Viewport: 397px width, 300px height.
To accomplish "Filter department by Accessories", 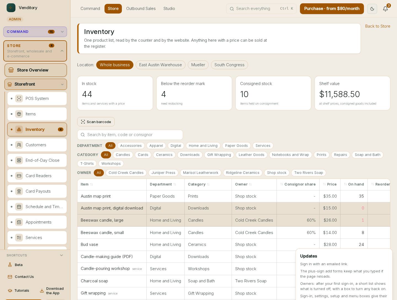I will click(x=131, y=146).
